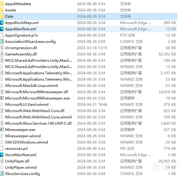Select the AssociationWizard.exe.config file name
The image size is (183, 178).
(x=30, y=42)
